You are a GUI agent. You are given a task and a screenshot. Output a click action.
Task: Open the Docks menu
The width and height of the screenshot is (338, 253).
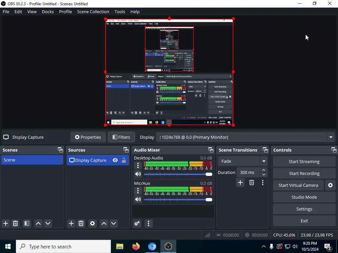pos(48,12)
